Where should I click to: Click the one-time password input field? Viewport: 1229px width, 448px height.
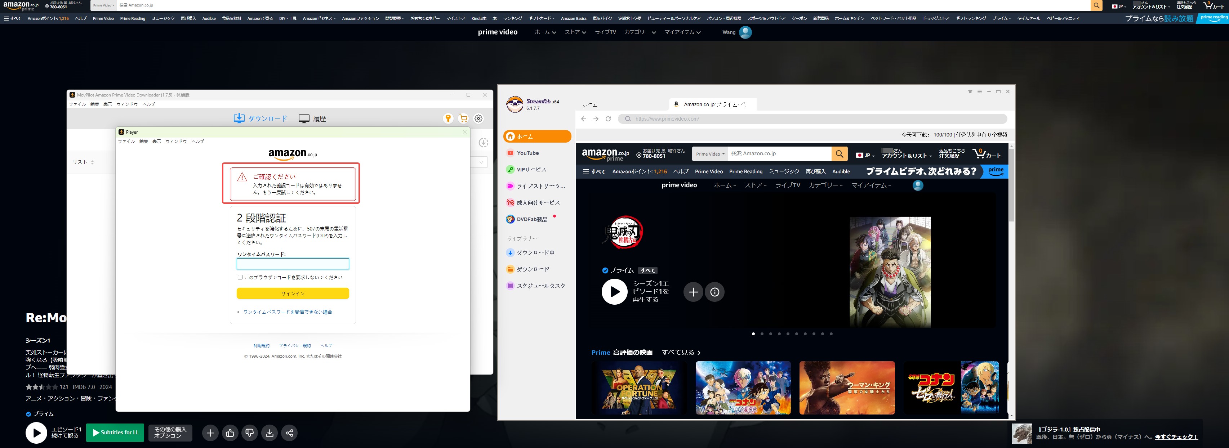293,263
